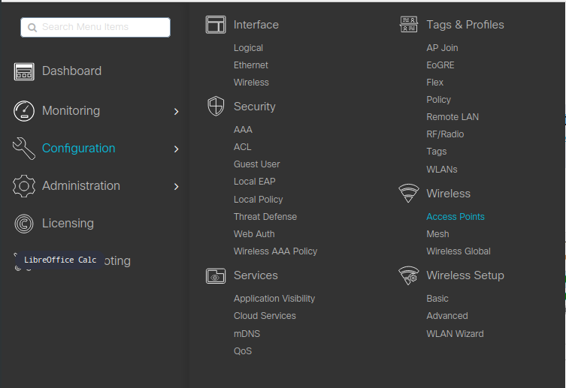Open Application Visibility under Services

click(274, 299)
